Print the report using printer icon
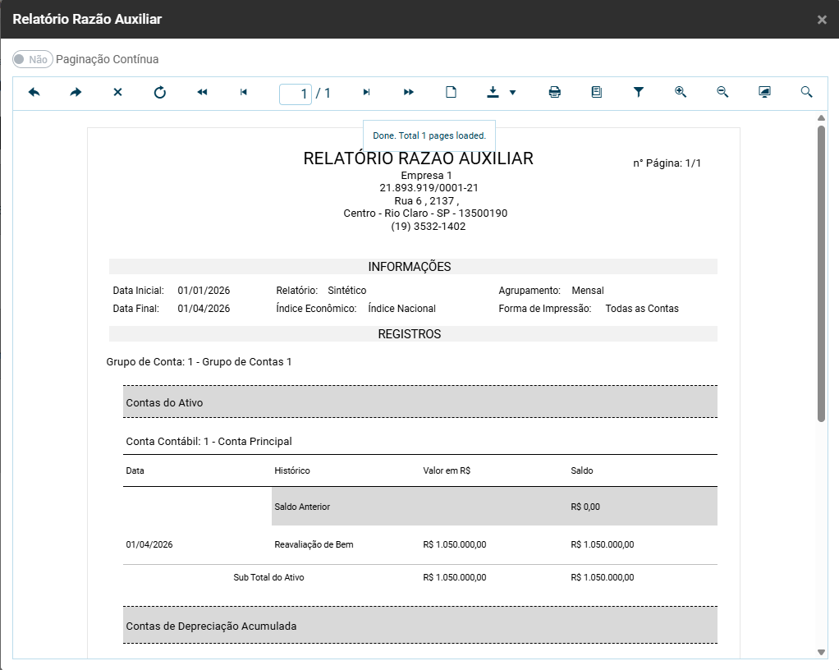The height and width of the screenshot is (670, 839). (555, 93)
